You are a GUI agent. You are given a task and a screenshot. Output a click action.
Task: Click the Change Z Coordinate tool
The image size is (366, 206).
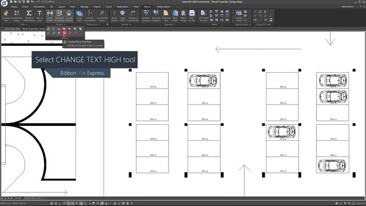click(x=133, y=16)
